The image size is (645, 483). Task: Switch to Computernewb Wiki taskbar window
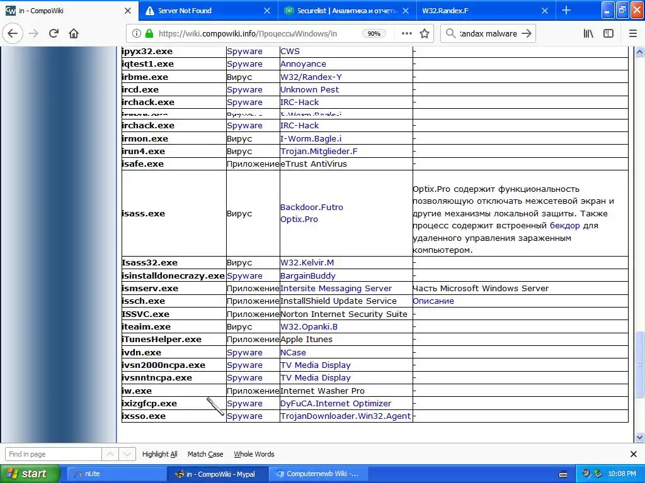[x=318, y=474]
